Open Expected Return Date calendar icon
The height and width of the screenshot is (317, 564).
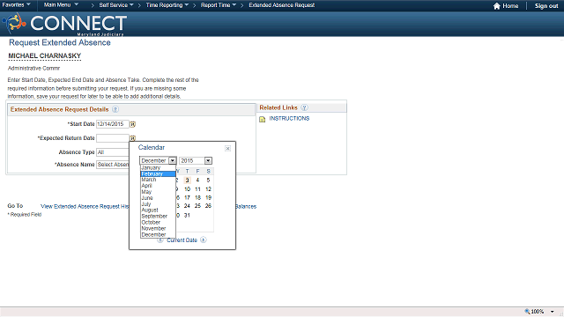point(132,138)
